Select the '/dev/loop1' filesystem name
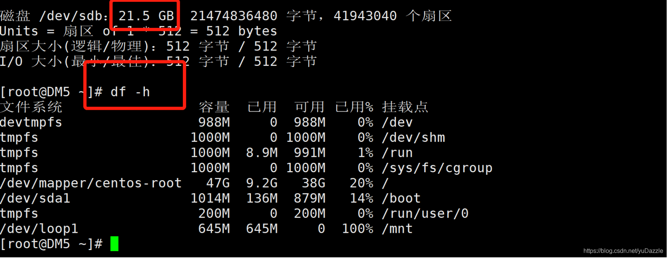667x258 pixels. 39,229
